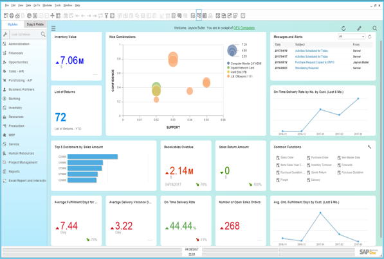
Task: Click the refresh cockpit icon
Action: tap(343, 29)
